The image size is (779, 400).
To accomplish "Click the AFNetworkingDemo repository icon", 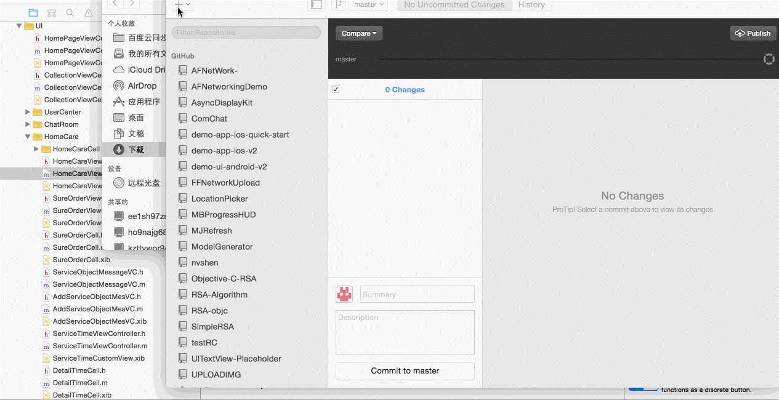I will click(x=182, y=87).
